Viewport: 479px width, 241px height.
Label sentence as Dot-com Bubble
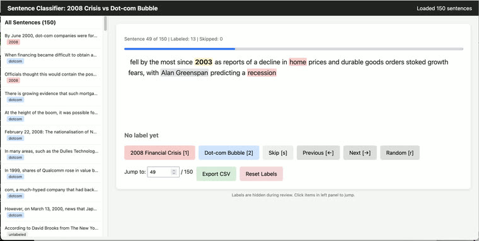click(229, 152)
